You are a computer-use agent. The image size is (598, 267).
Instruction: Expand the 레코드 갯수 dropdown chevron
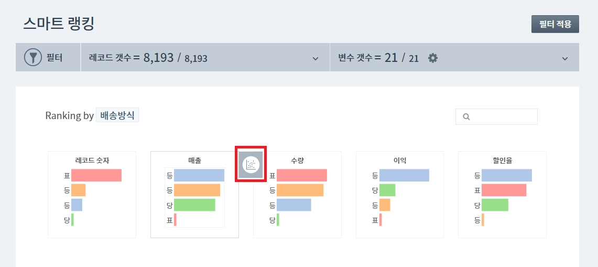pos(316,58)
